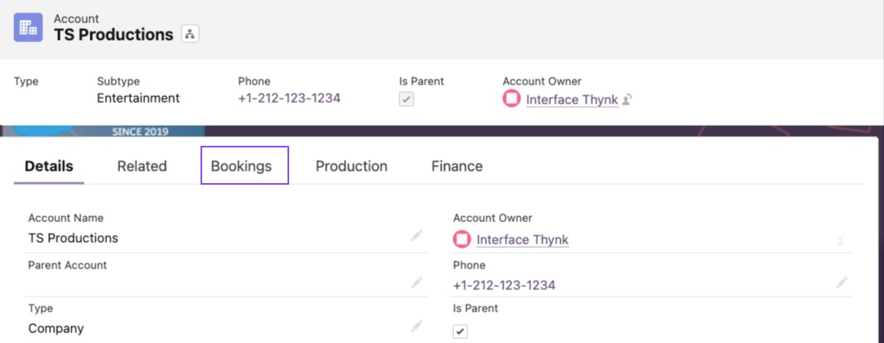Screen dimensions: 884x343
Task: Edit Account Name with pencil icon
Action: point(417,236)
